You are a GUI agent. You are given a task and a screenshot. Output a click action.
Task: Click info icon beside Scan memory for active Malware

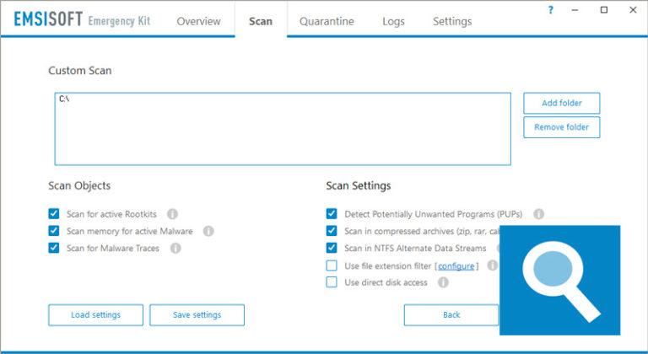coord(208,231)
